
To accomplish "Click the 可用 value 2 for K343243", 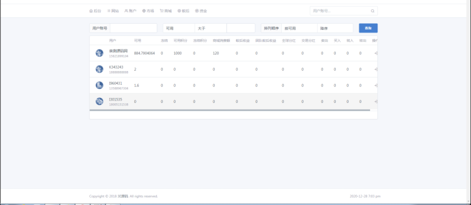I will pyautogui.click(x=135, y=69).
